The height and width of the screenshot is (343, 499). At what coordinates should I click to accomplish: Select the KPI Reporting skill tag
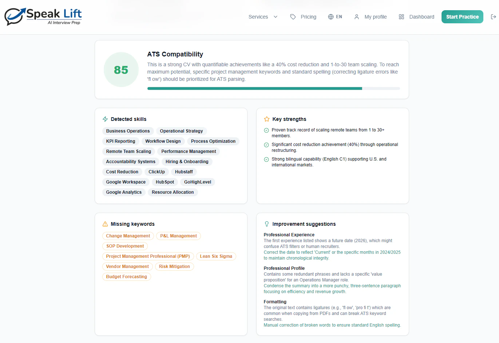pyautogui.click(x=120, y=141)
